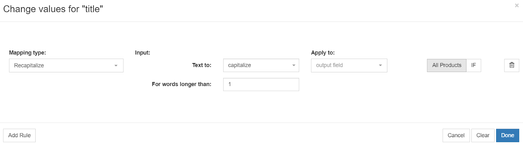The image size is (523, 145).
Task: Clear all rules with the Clear button
Action: (x=482, y=135)
